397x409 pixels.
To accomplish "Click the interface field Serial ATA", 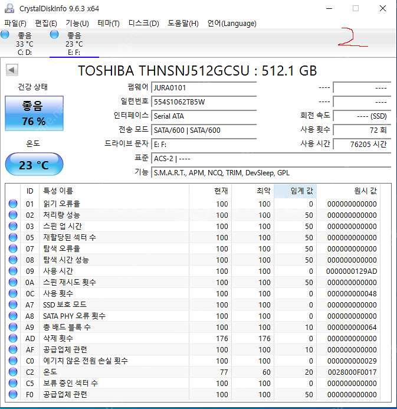I will (x=204, y=116).
